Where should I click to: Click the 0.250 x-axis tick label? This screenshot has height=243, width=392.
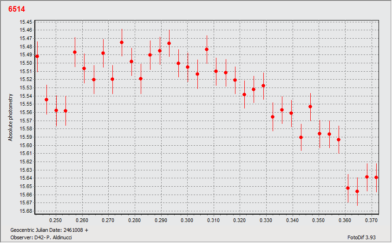(56, 220)
